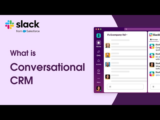Click plus button in channel message box
The width and height of the screenshot is (160, 120).
(x=110, y=87)
